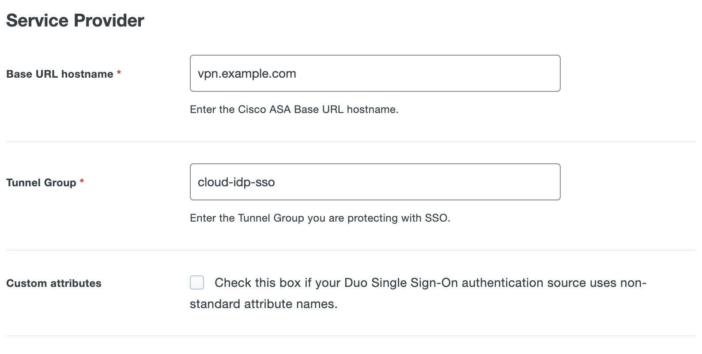The width and height of the screenshot is (702, 354).
Task: Click inside the Base URL hostname field
Action: click(374, 73)
